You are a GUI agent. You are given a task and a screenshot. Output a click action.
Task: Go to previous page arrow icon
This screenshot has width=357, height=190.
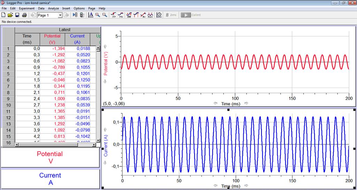(33, 15)
